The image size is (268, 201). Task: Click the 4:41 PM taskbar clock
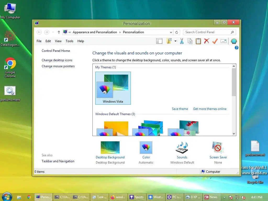257,197
